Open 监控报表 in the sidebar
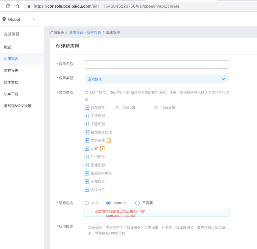257x249 pixels. (22, 71)
